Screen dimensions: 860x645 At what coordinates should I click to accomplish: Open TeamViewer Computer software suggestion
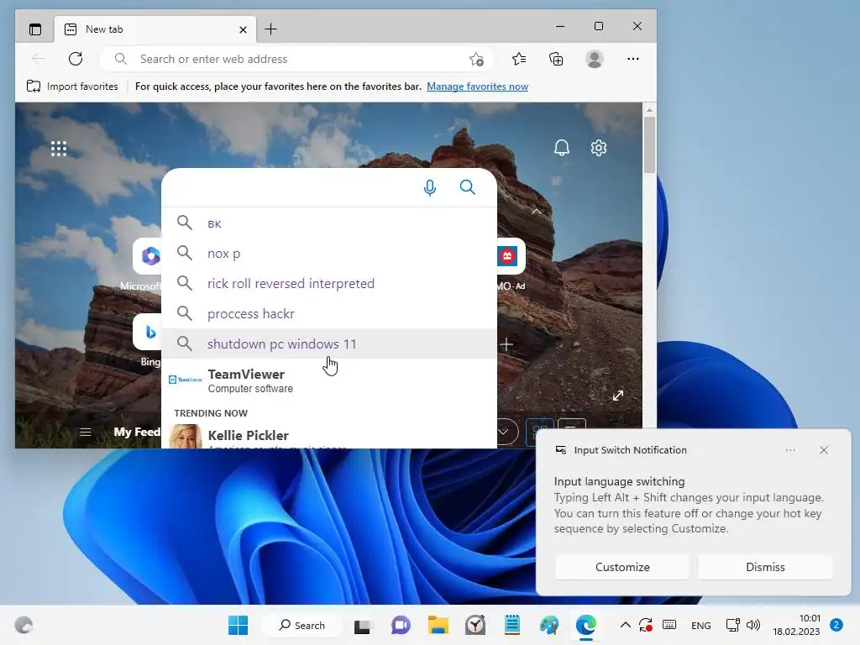[x=329, y=380]
